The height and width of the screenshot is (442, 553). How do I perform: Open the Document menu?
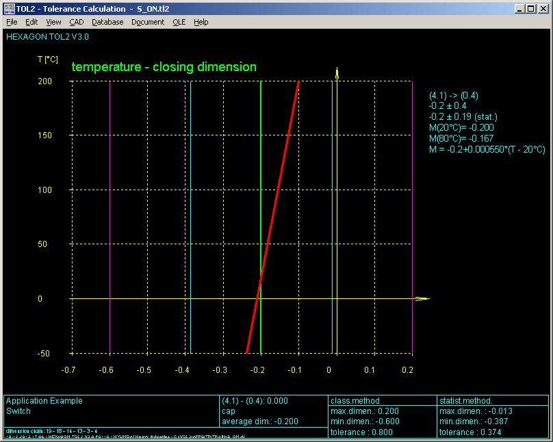click(x=148, y=22)
